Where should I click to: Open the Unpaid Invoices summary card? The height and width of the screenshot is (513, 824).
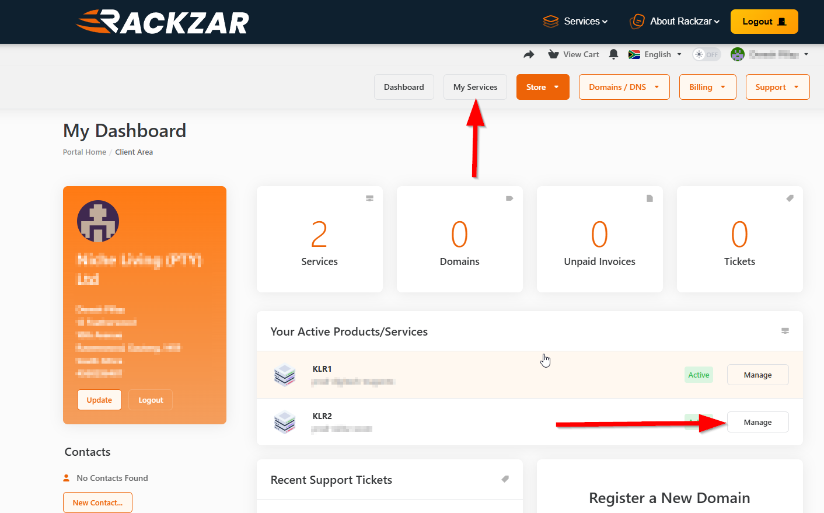(x=599, y=239)
